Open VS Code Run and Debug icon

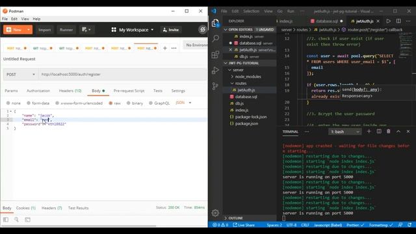tap(215, 70)
